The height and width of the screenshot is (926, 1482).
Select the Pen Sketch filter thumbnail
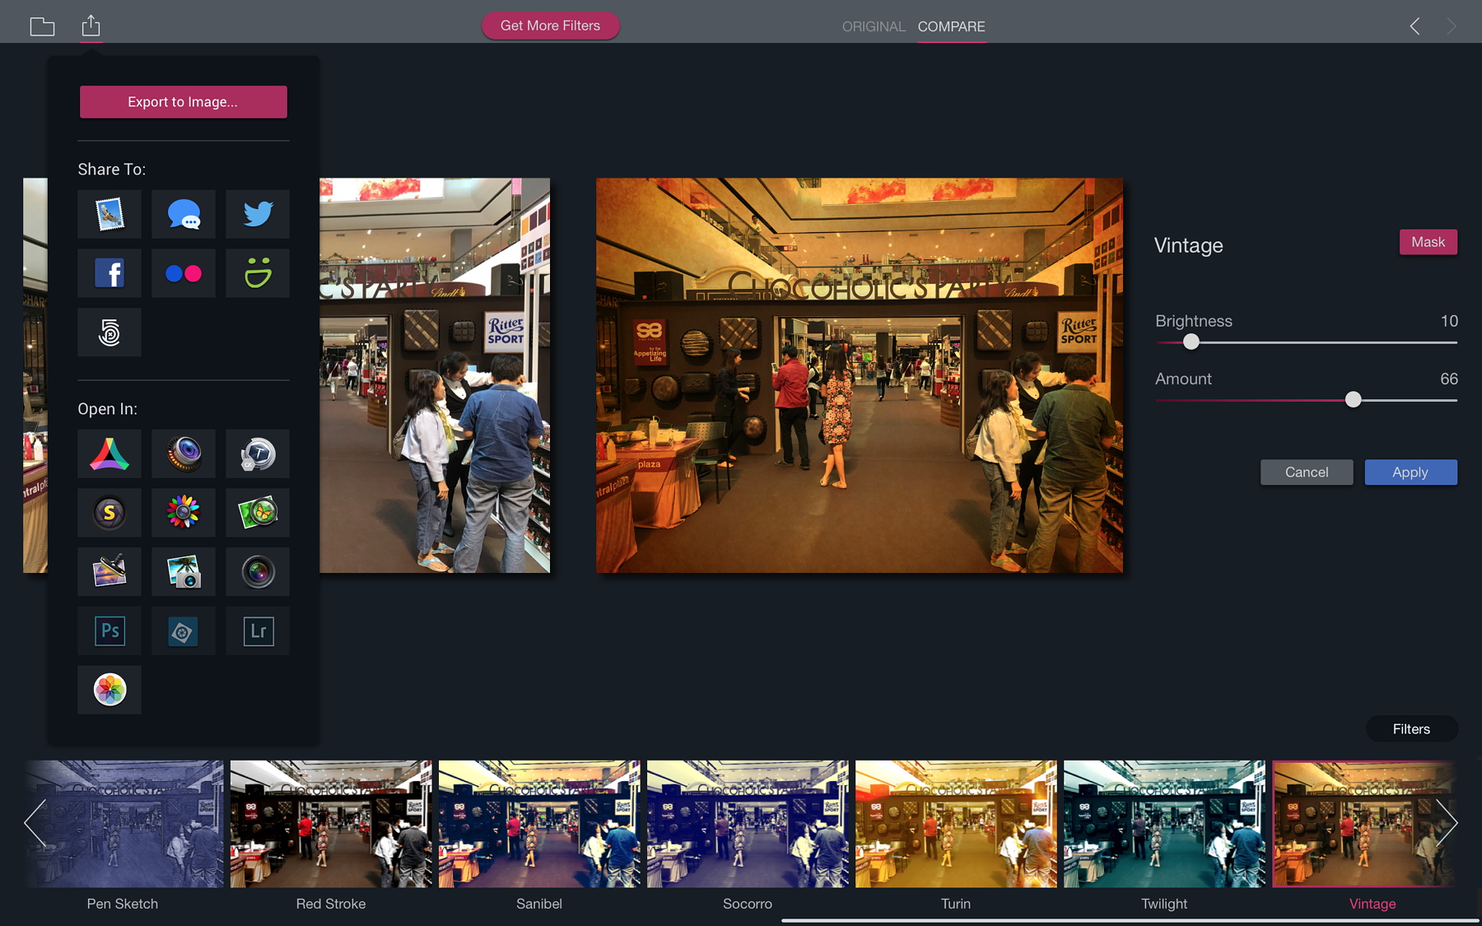(123, 824)
